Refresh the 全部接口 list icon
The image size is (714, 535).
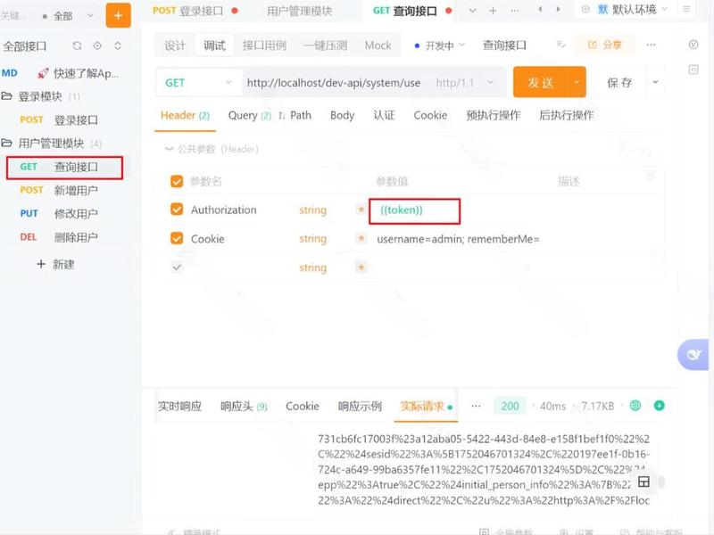click(77, 46)
